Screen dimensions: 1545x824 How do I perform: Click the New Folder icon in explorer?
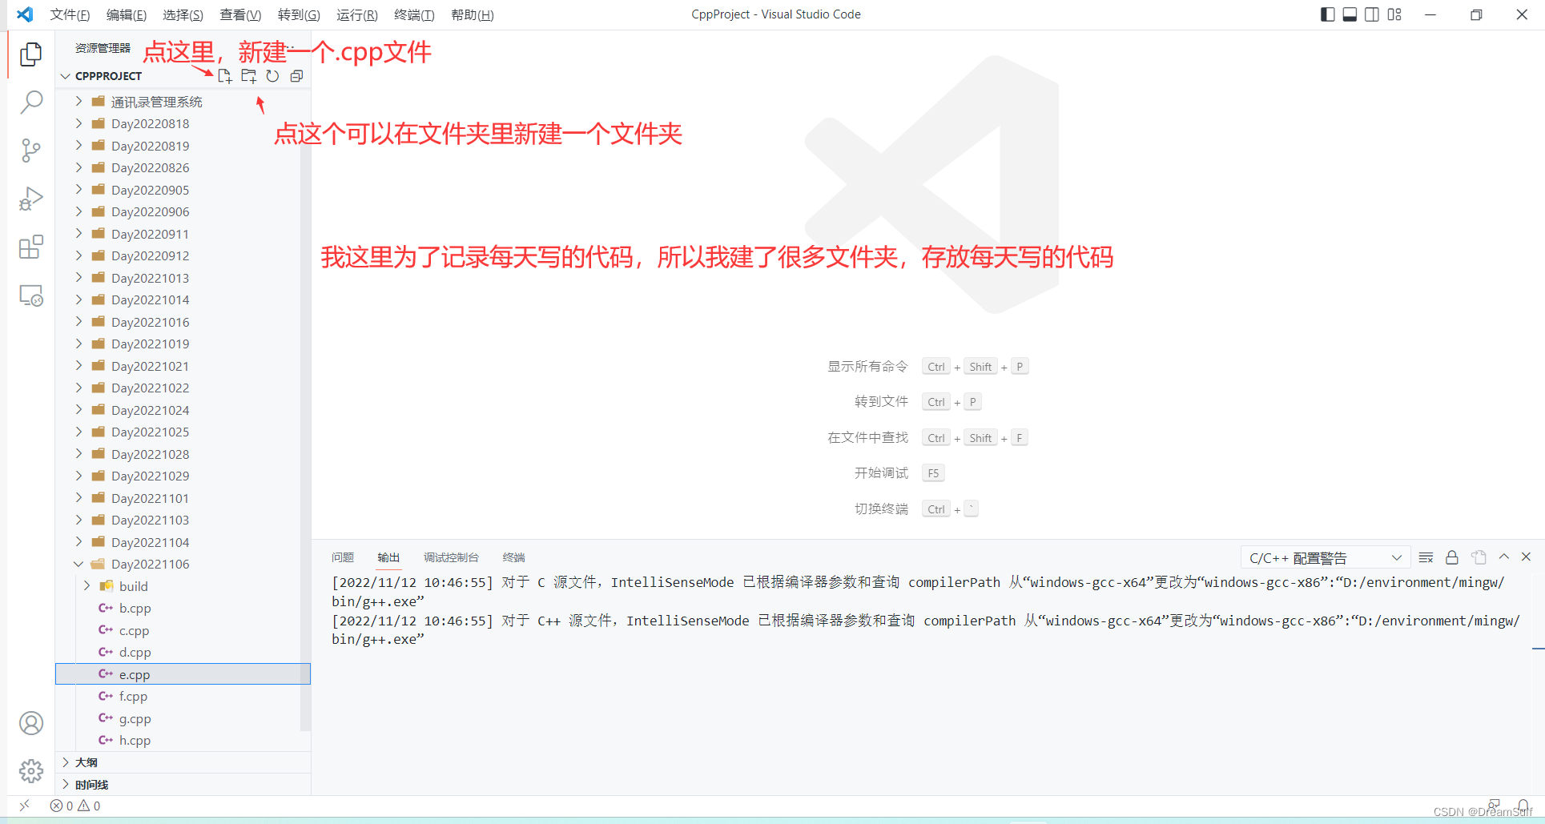tap(249, 76)
